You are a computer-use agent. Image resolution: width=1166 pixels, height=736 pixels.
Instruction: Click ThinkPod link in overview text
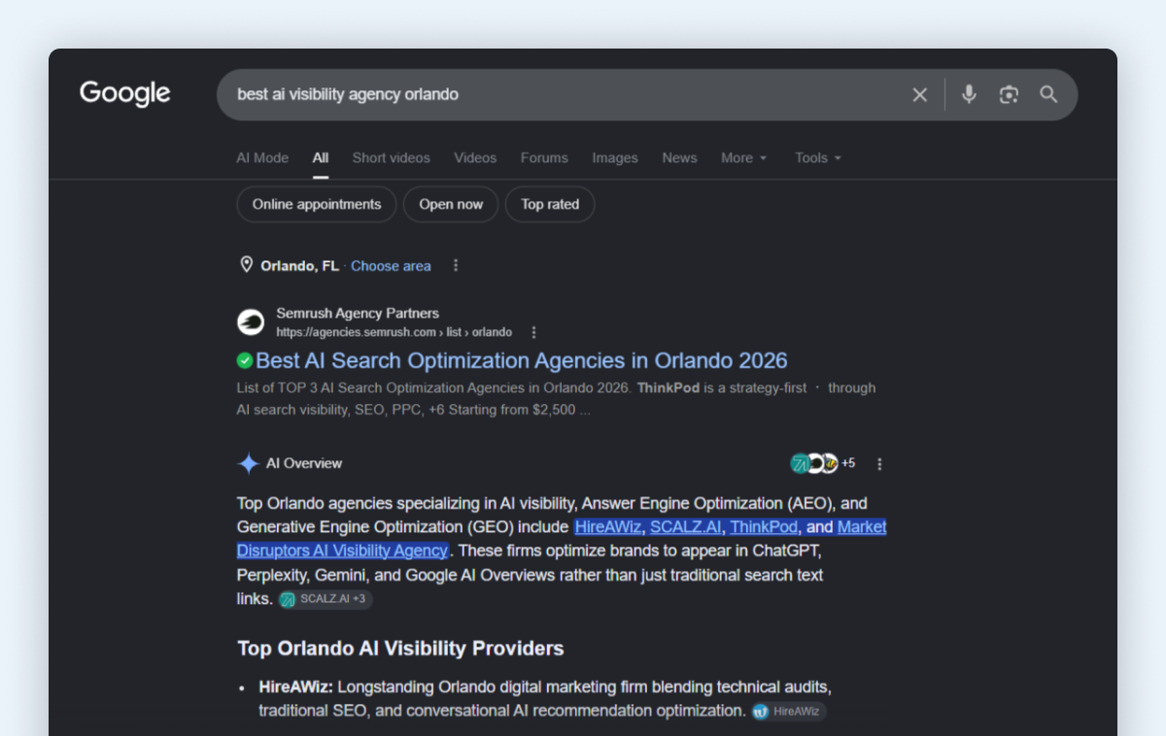click(765, 527)
